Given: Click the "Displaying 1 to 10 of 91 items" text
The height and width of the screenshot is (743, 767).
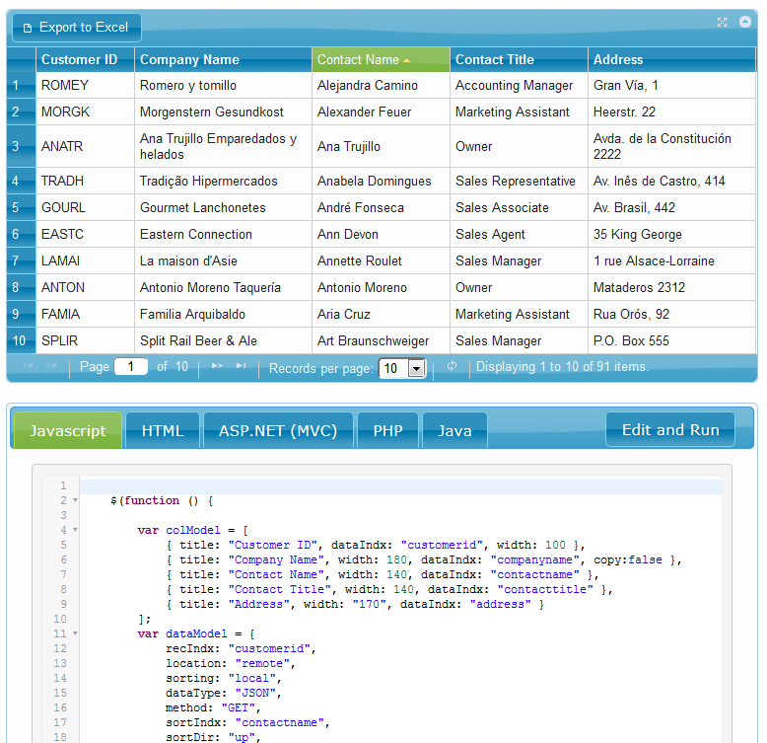Looking at the screenshot, I should [563, 367].
